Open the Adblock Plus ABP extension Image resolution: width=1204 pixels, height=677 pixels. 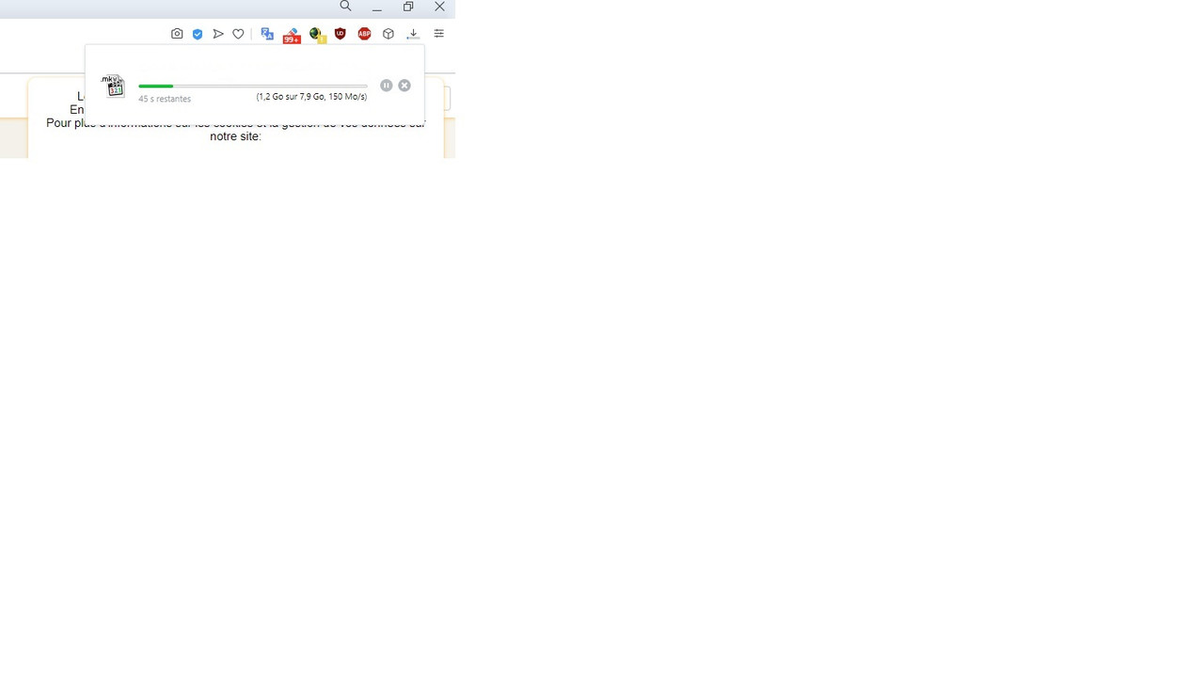coord(364,34)
